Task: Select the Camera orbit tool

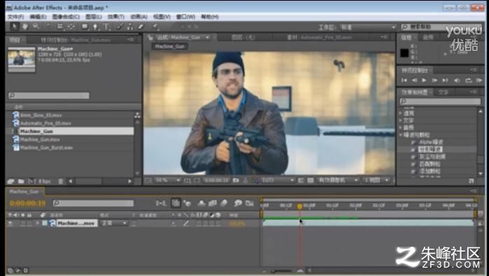Action: tap(60, 27)
